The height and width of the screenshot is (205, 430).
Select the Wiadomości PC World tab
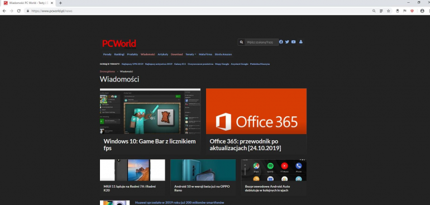coord(28,3)
